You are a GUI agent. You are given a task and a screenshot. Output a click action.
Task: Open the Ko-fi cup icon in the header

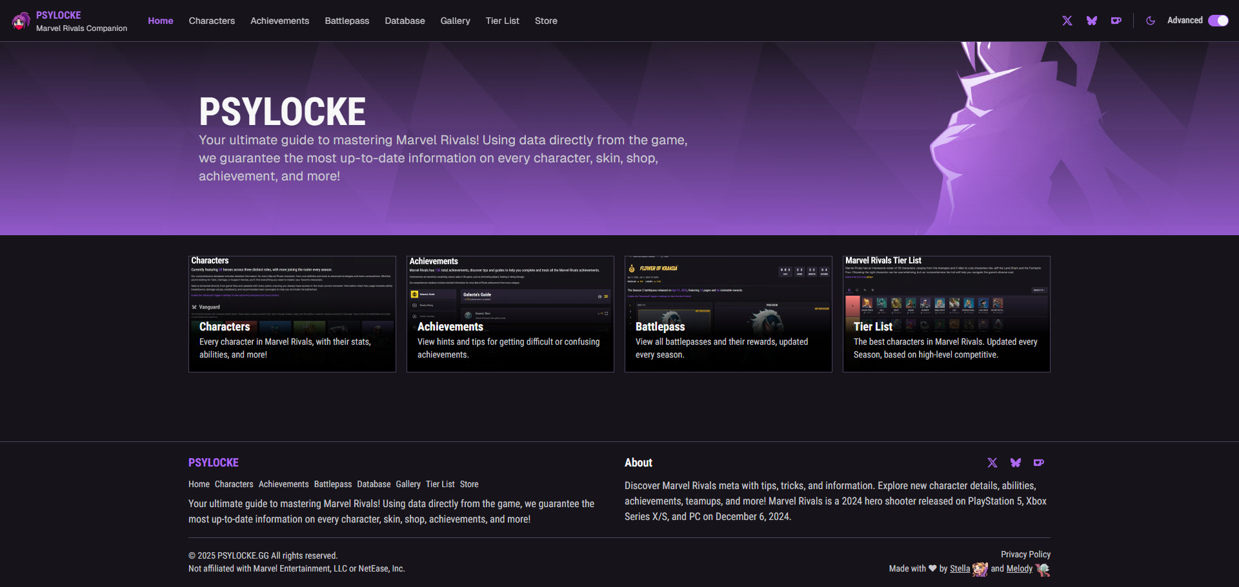pyautogui.click(x=1116, y=21)
